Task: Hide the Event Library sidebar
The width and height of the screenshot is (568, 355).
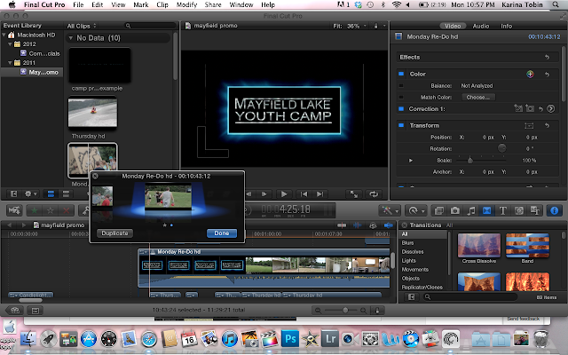Action: 14,194
